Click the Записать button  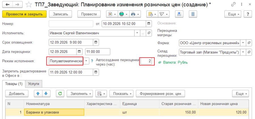[x=60, y=14]
